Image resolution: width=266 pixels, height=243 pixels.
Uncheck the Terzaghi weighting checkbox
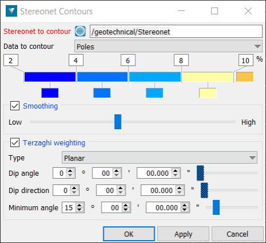(x=15, y=142)
